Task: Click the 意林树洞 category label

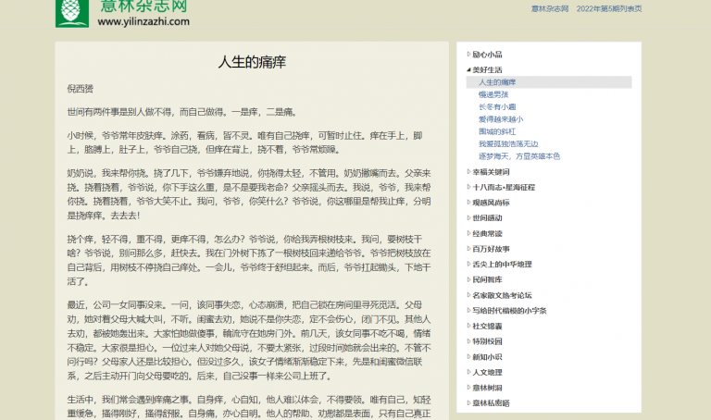Action: click(x=487, y=388)
